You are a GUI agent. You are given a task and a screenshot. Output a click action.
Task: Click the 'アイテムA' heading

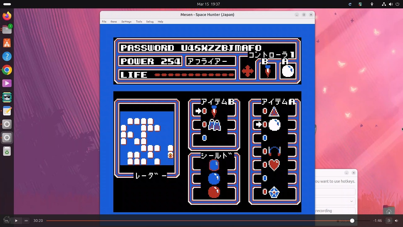(278, 102)
